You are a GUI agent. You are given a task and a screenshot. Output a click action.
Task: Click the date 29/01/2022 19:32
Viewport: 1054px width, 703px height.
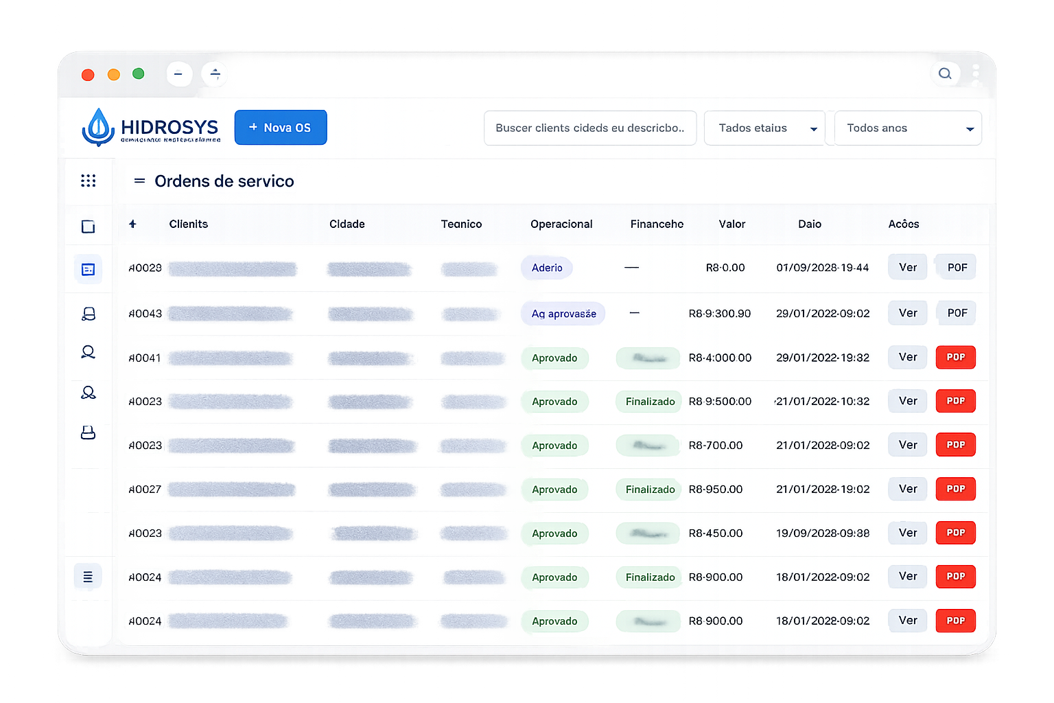[x=823, y=358]
